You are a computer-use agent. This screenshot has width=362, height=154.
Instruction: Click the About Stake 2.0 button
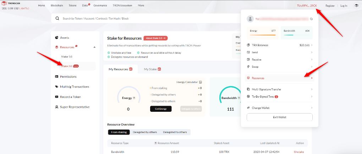pos(155,38)
